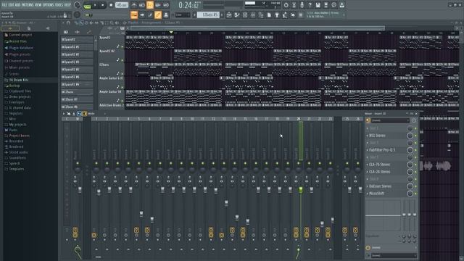
Task: Mute the 12bass playlist track
Action: (x=123, y=74)
